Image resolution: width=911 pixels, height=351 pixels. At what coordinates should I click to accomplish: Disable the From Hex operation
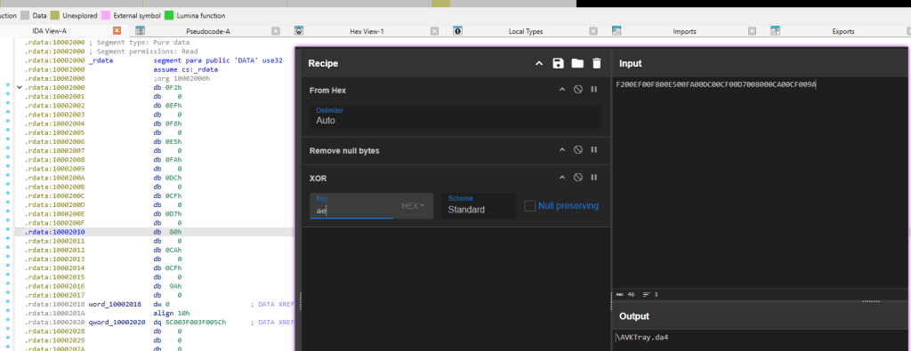click(x=578, y=90)
